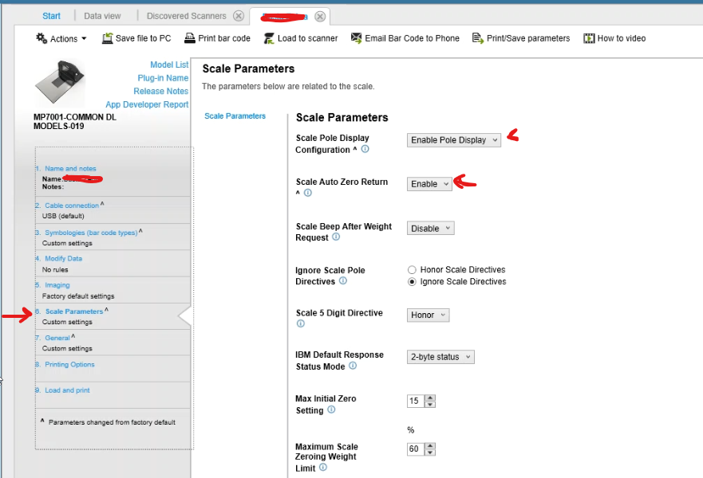Open the Release Notes link
This screenshot has height=478, width=703.
point(160,91)
